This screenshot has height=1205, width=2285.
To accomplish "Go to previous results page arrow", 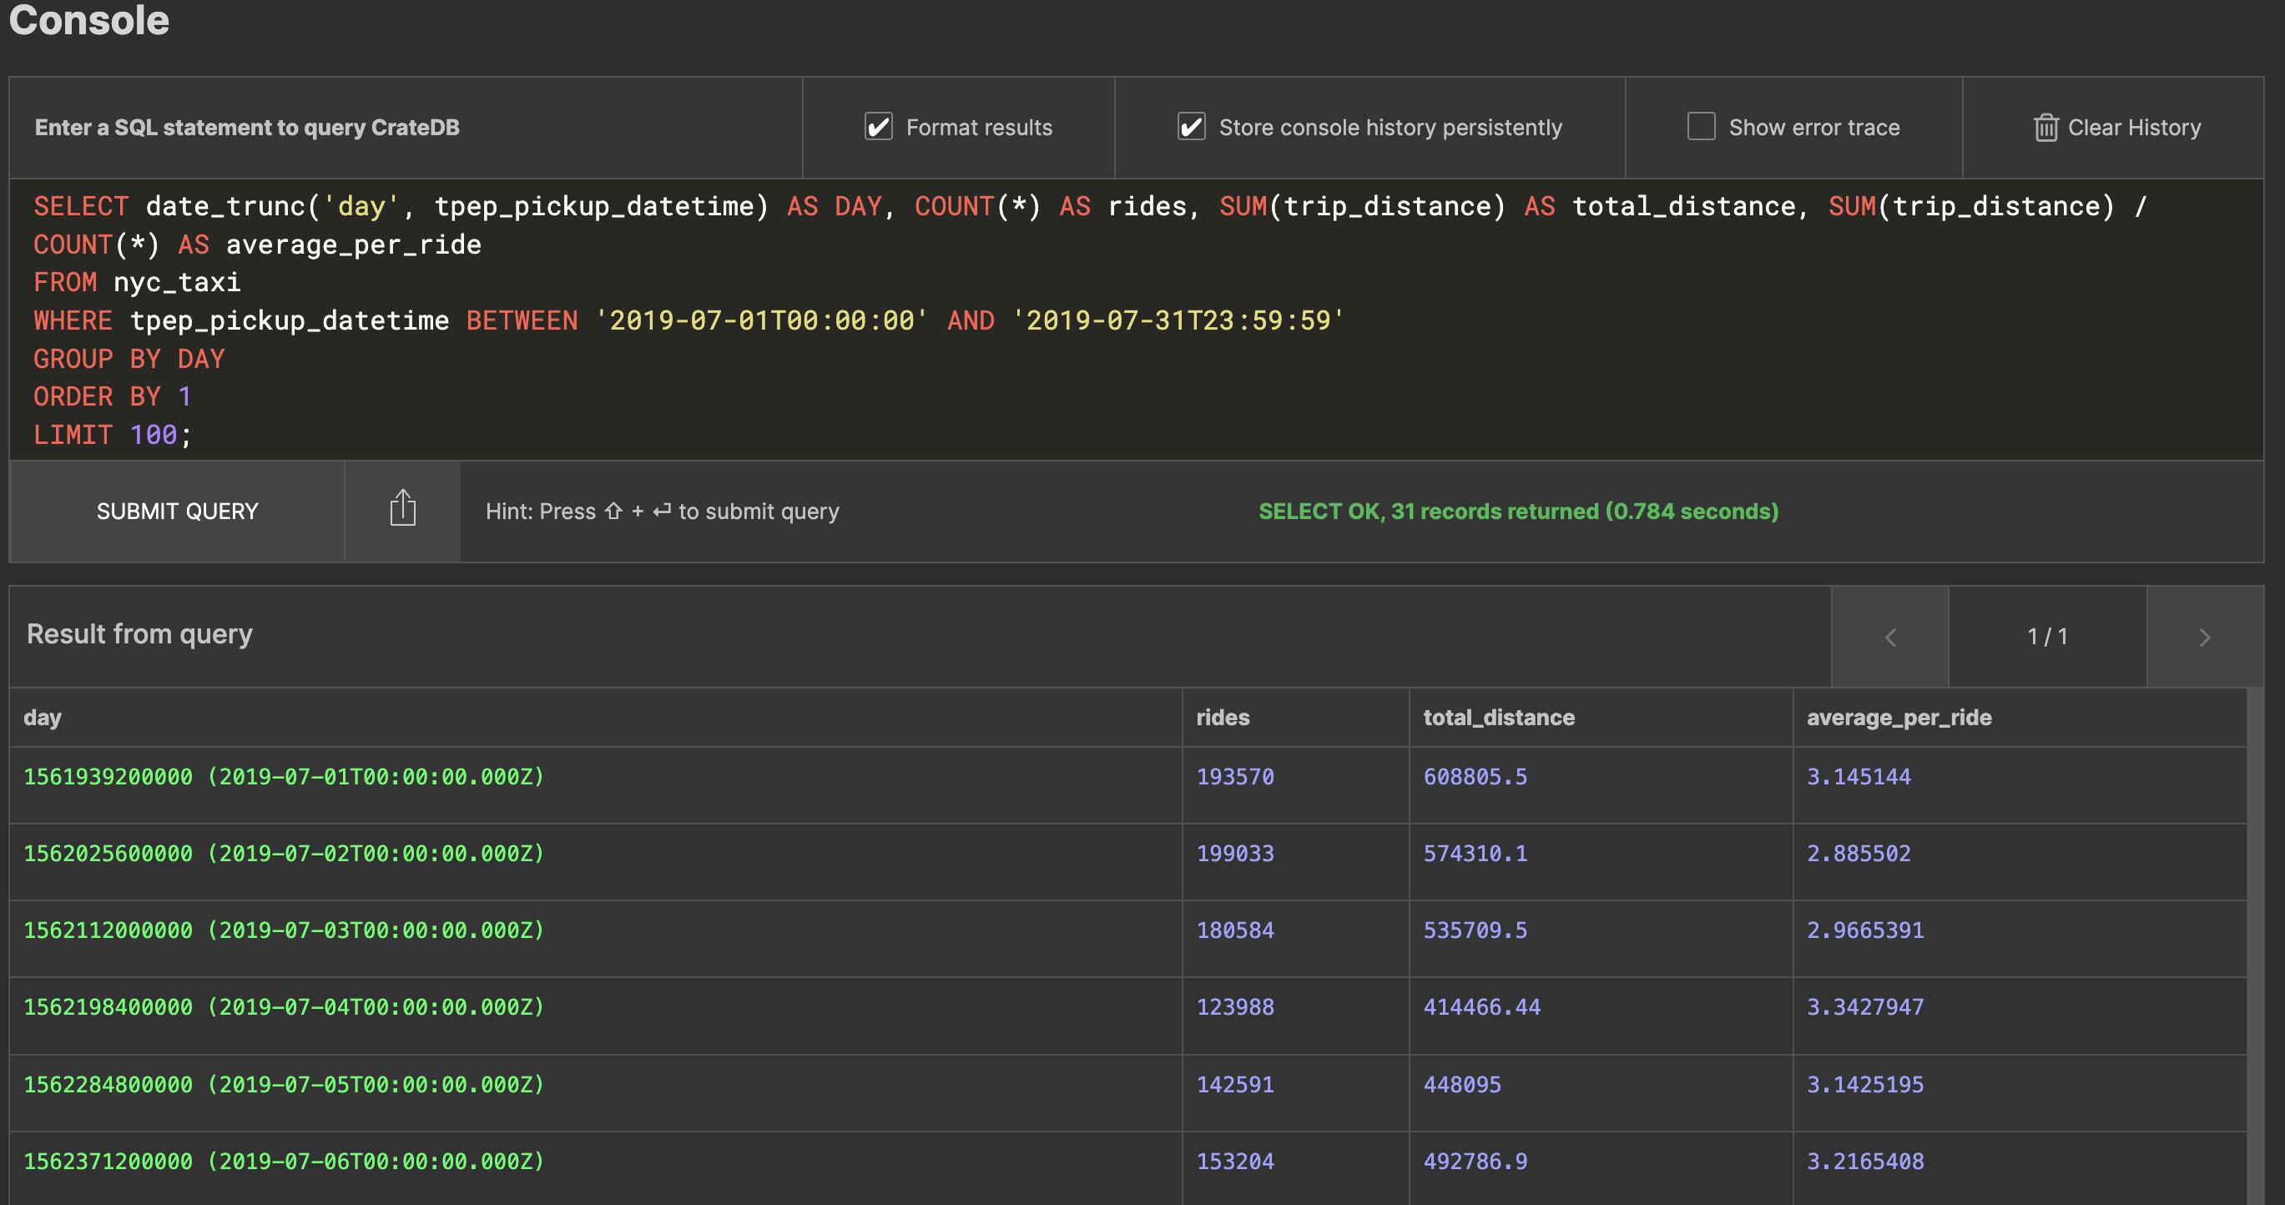I will [x=1890, y=637].
